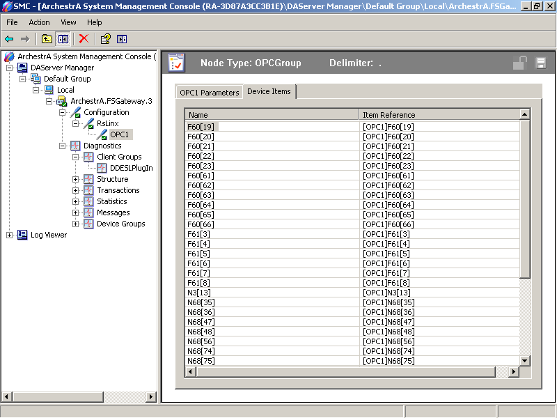
Task: Open the Help question mark toolbar icon
Action: pos(105,39)
